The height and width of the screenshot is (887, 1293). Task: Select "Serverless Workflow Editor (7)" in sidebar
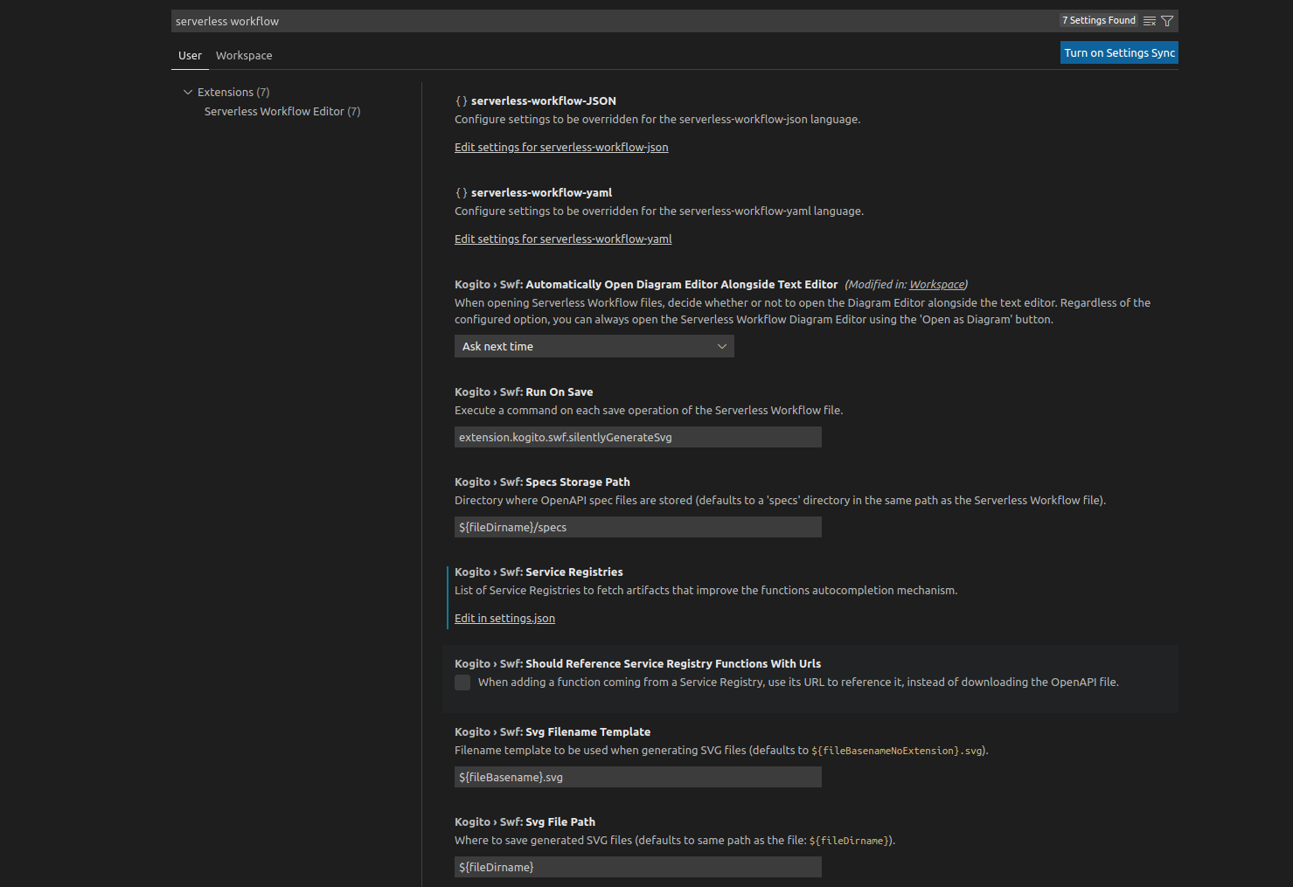(282, 111)
